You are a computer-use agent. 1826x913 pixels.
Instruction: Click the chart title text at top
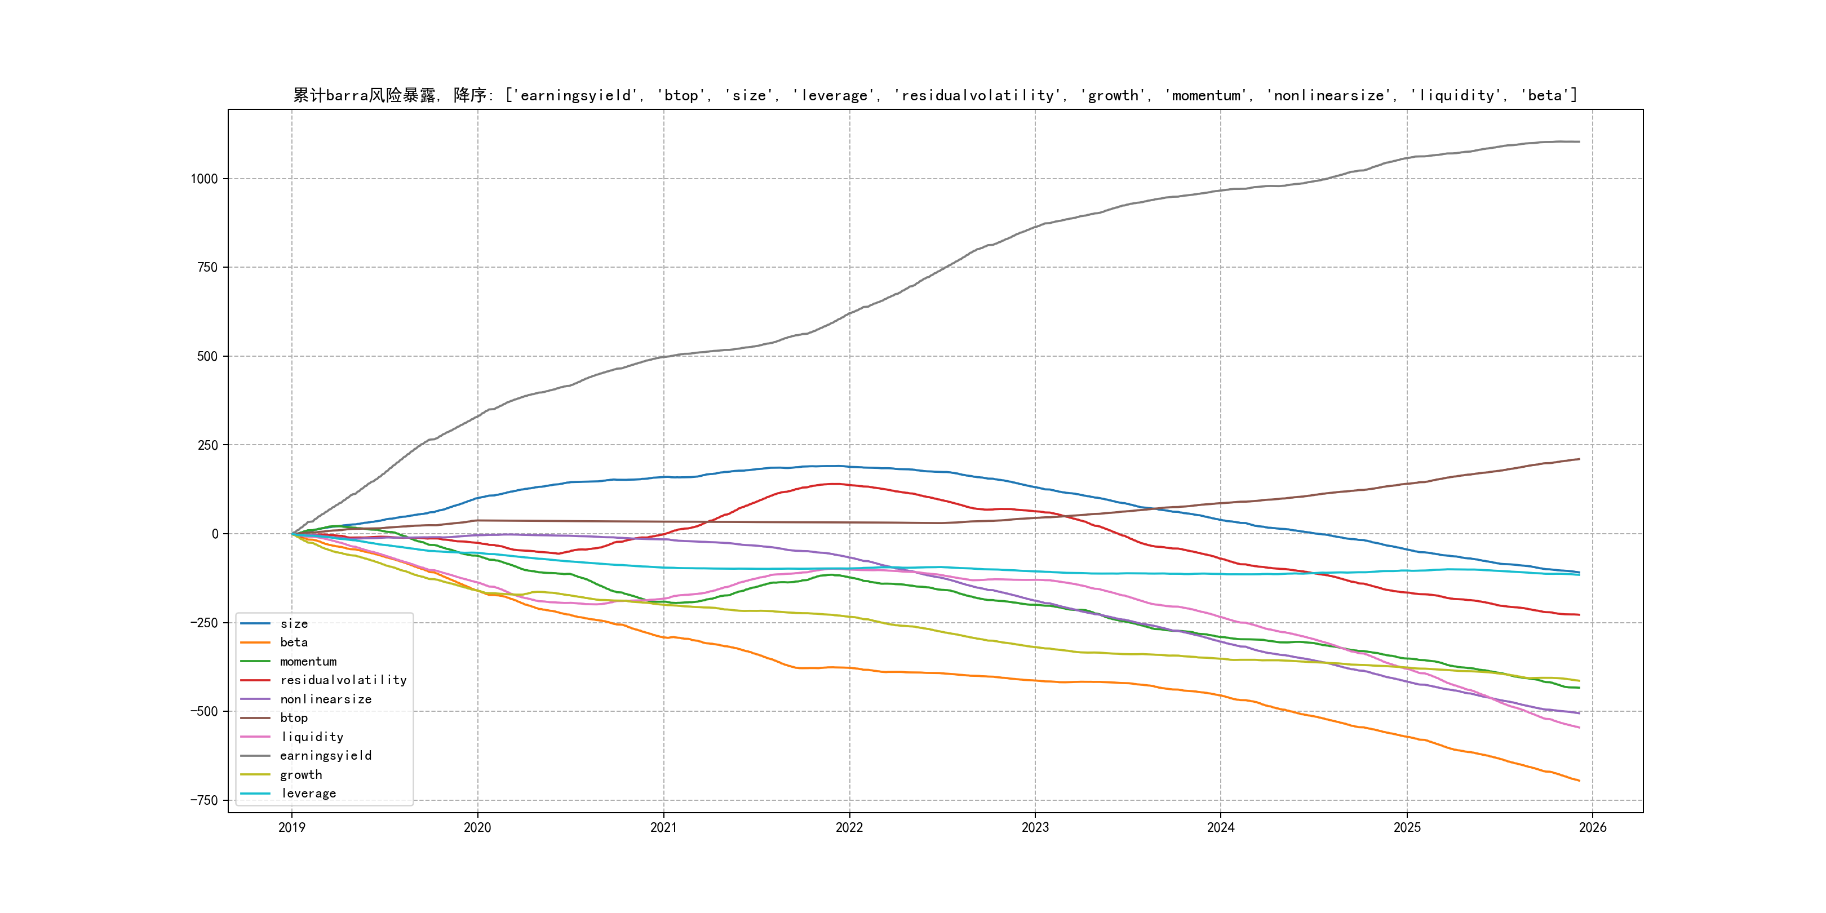click(x=935, y=95)
